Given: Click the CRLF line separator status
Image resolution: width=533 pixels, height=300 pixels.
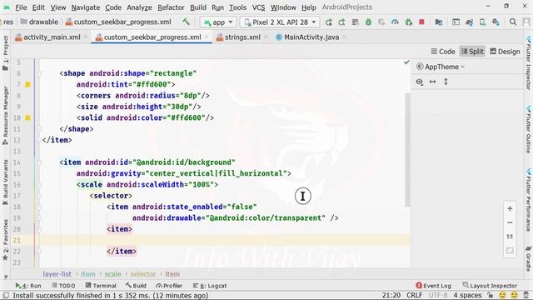Looking at the screenshot, I should pos(415,295).
